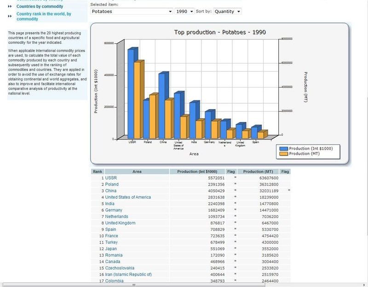Open the Potatoes commodity dropdown
The width and height of the screenshot is (368, 287).
coord(132,11)
